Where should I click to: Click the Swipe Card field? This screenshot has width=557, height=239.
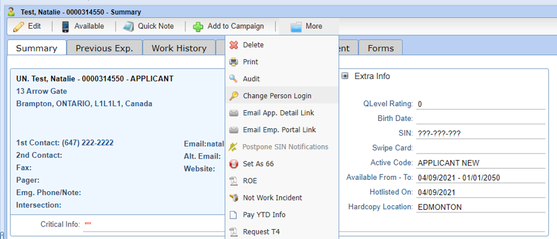click(481, 148)
